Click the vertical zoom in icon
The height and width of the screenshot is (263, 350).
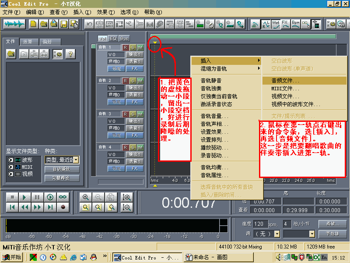pyautogui.click(x=126, y=197)
